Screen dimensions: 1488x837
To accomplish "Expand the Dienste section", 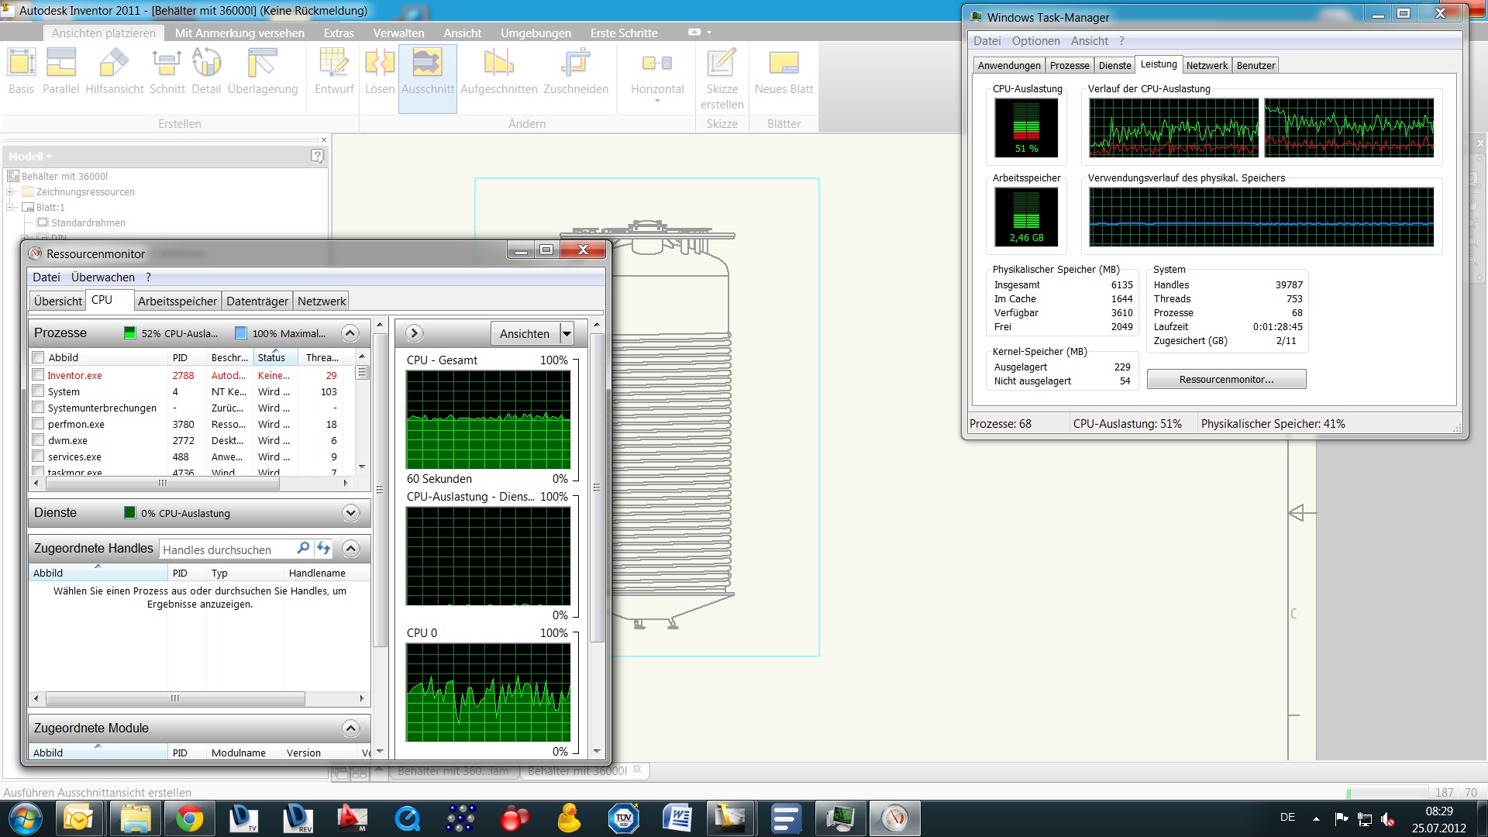I will point(350,513).
